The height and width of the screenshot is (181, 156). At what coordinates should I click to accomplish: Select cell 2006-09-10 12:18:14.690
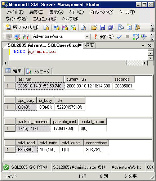(88, 86)
